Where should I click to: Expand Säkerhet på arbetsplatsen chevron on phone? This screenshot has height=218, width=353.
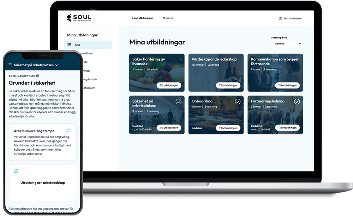(56, 65)
